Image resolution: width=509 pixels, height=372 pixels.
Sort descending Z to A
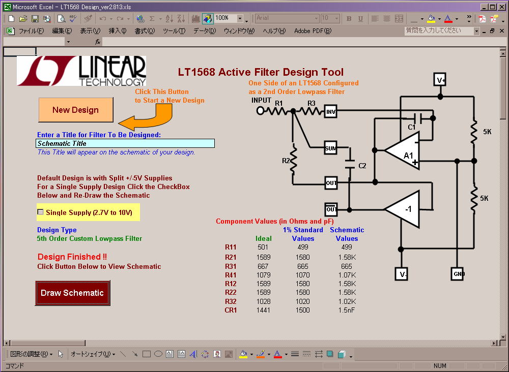181,19
